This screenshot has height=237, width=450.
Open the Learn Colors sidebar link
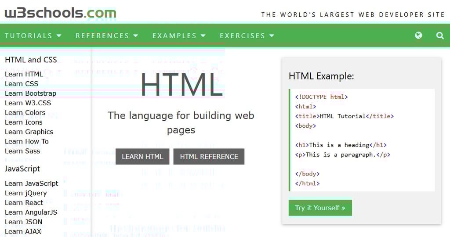[x=25, y=113]
